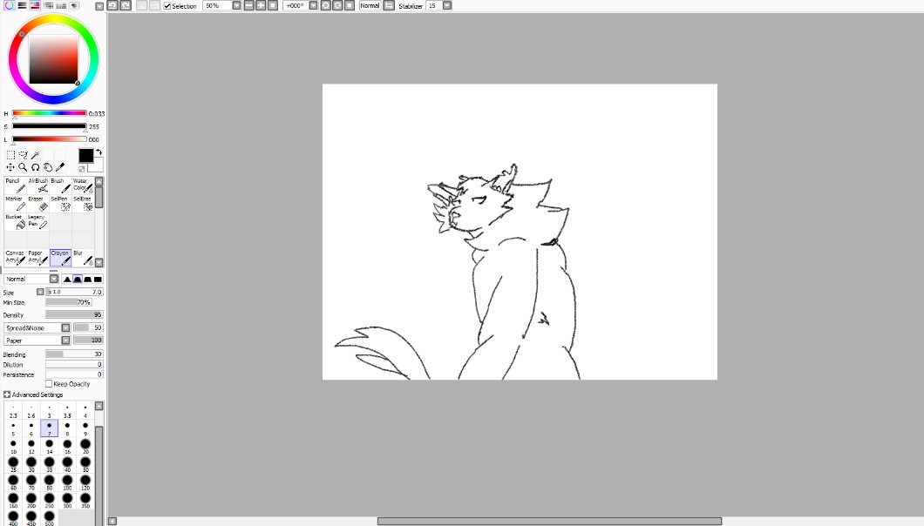Expand the Advanced Settings section
Viewport: 924px width, 526px height.
click(7, 394)
